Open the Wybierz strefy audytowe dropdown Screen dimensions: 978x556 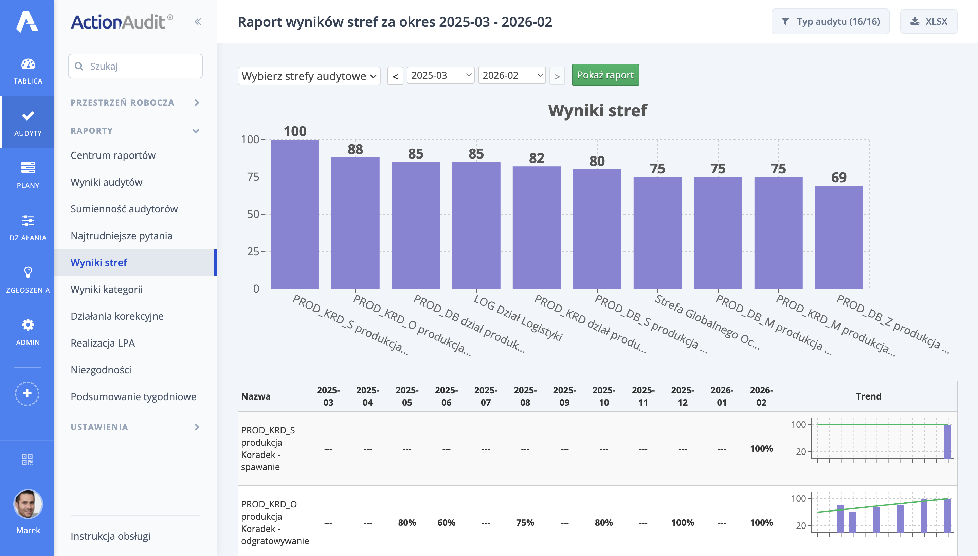309,75
